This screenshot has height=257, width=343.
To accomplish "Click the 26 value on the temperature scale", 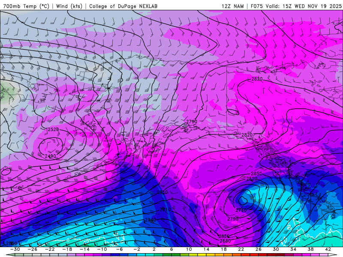I will 259,249.
